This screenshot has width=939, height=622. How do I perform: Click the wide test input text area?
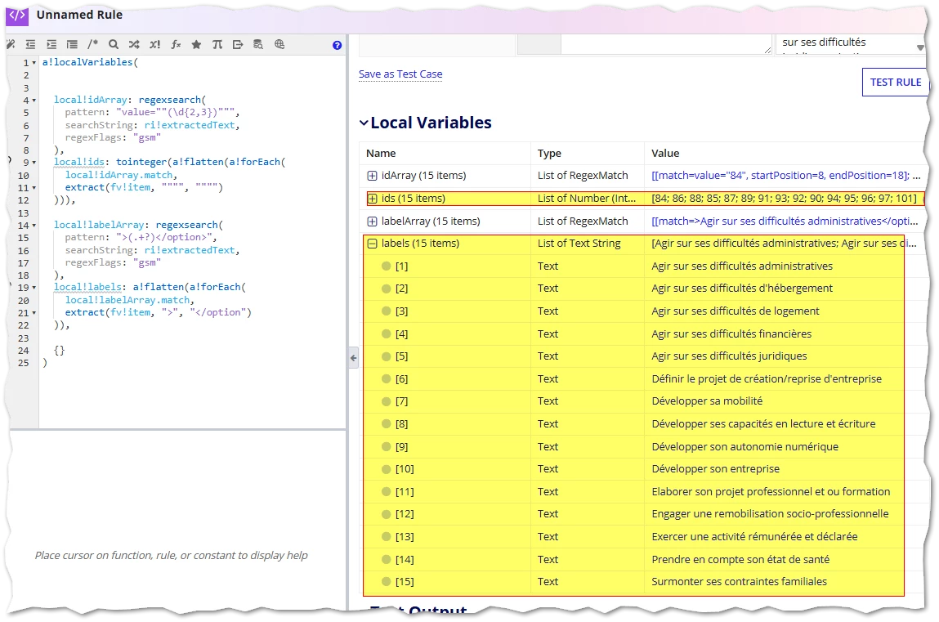coord(667,45)
